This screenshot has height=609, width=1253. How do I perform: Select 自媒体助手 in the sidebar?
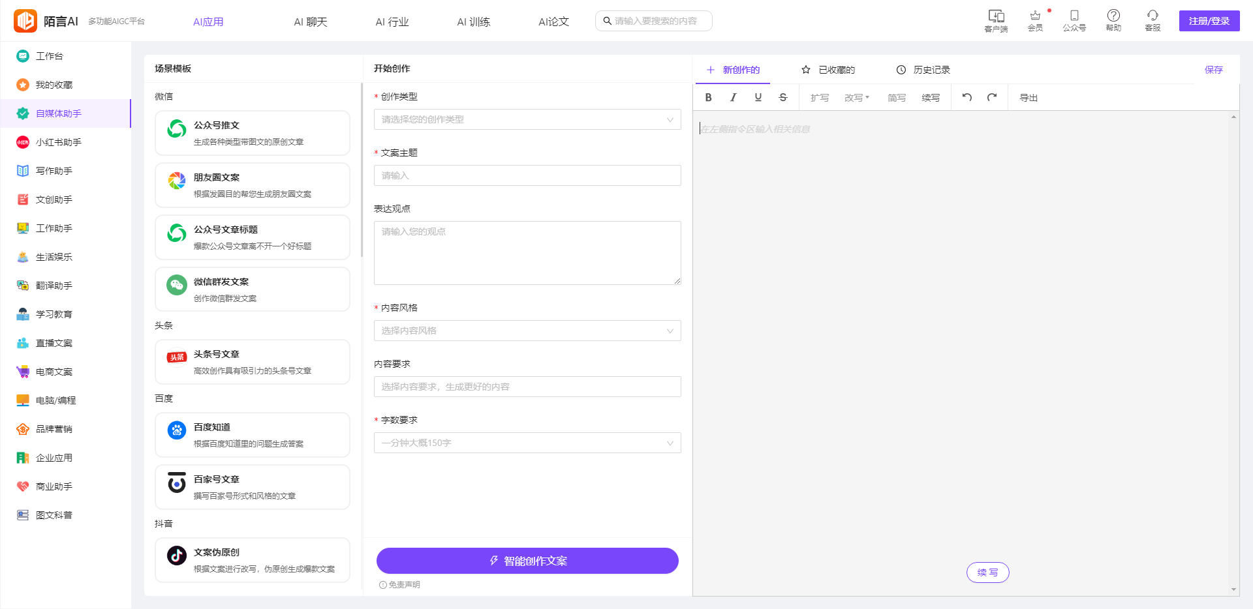pyautogui.click(x=65, y=113)
